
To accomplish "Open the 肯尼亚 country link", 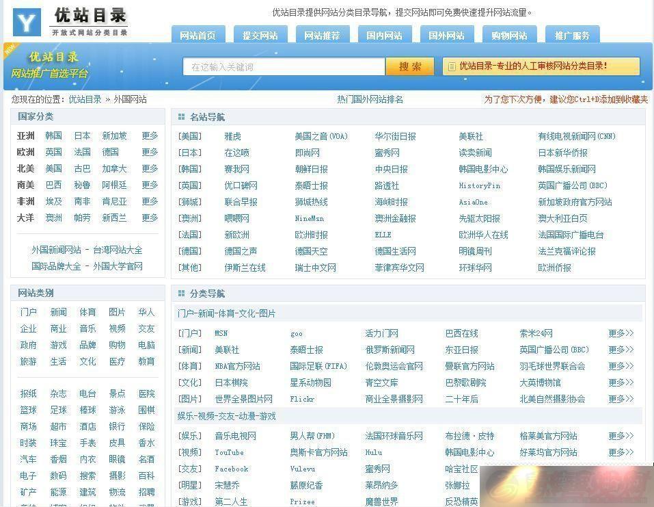I will [114, 201].
